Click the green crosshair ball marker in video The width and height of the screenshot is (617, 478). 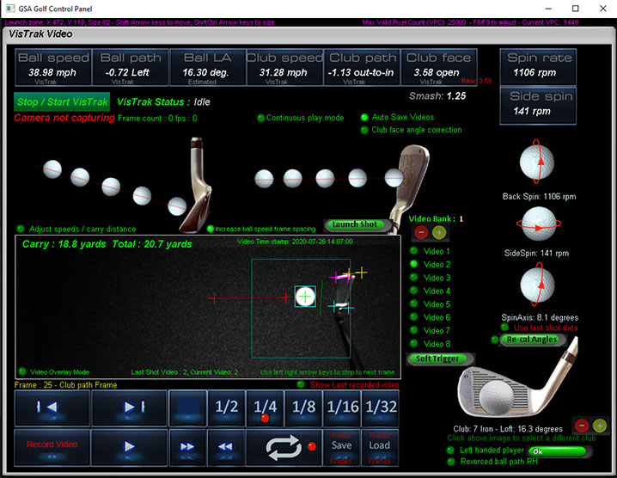305,297
